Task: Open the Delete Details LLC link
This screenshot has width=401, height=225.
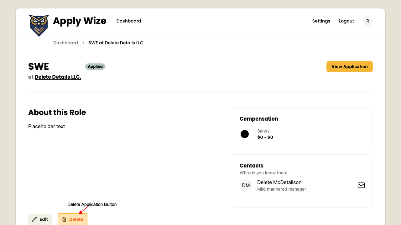Action: pyautogui.click(x=58, y=77)
